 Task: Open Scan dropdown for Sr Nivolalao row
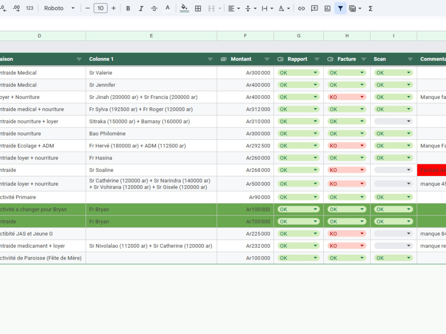pyautogui.click(x=393, y=246)
